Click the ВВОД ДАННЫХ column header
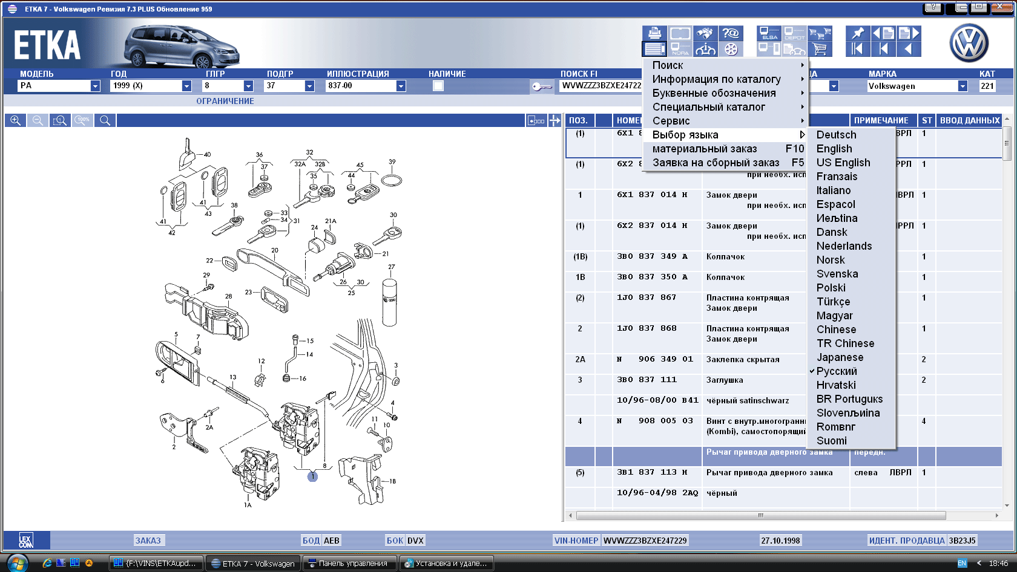The height and width of the screenshot is (572, 1017). [x=970, y=120]
